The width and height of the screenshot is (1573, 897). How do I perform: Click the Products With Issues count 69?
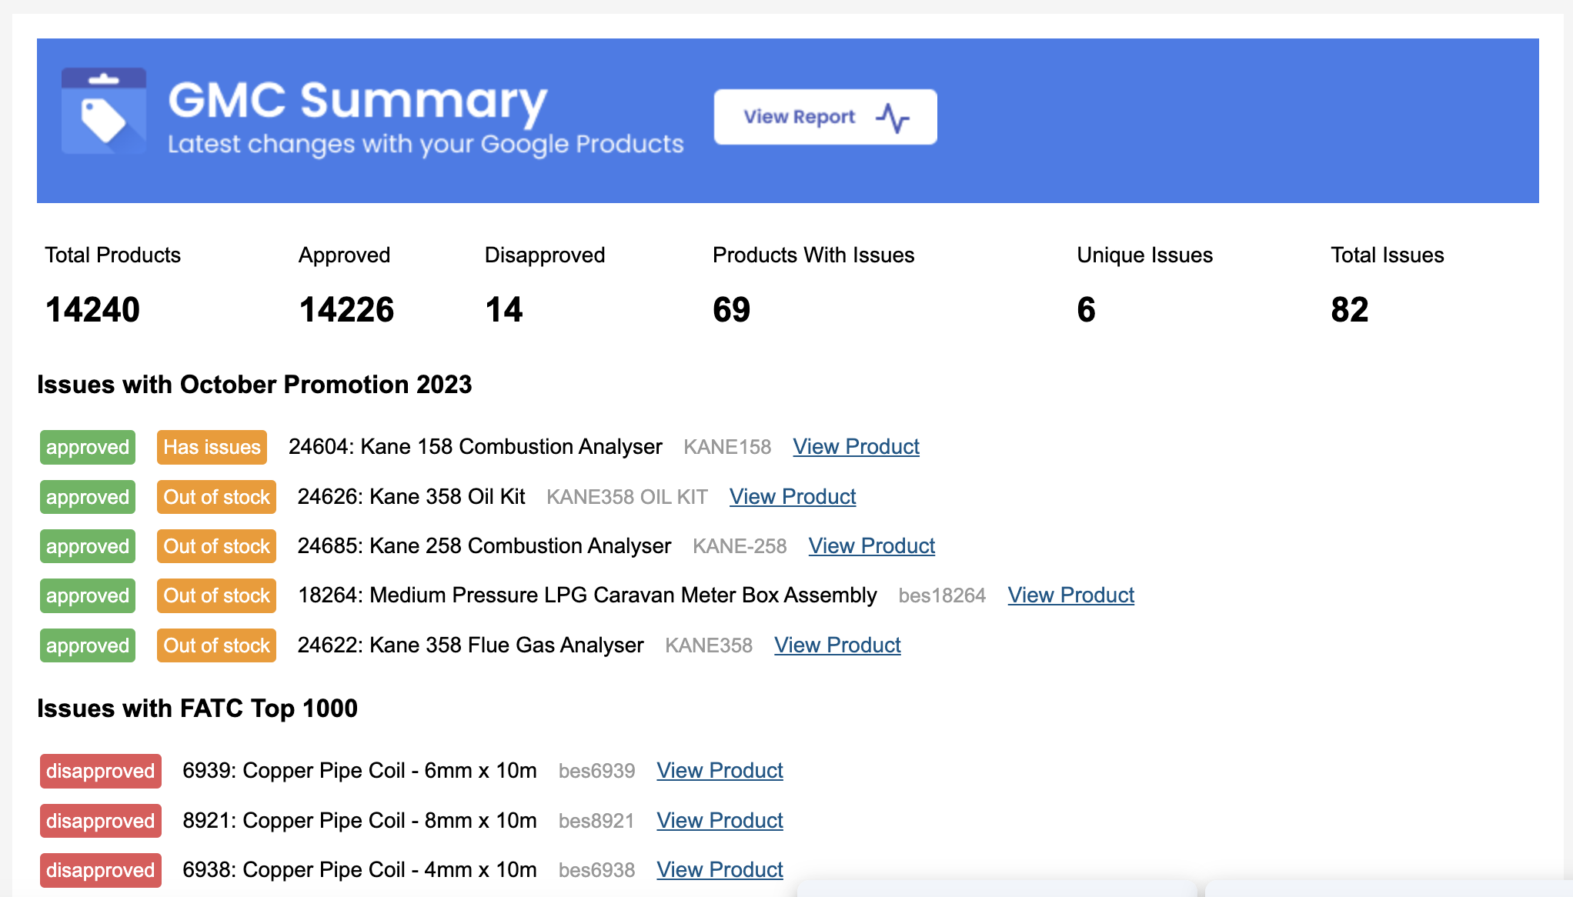[731, 309]
